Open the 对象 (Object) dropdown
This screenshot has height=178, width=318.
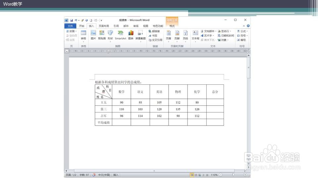[223, 40]
